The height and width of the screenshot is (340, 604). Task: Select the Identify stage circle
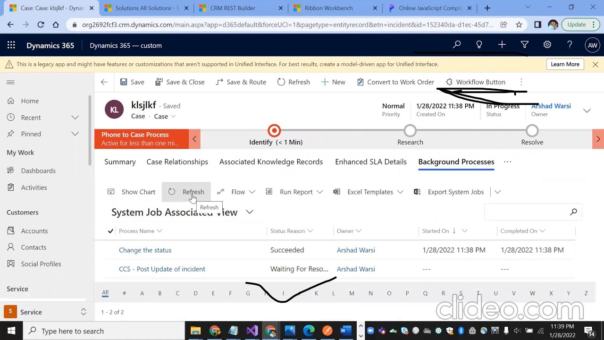coord(274,130)
